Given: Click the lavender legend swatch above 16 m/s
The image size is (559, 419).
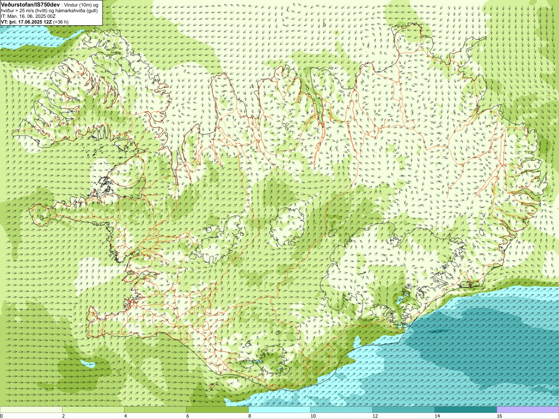Looking at the screenshot, I should (528, 410).
